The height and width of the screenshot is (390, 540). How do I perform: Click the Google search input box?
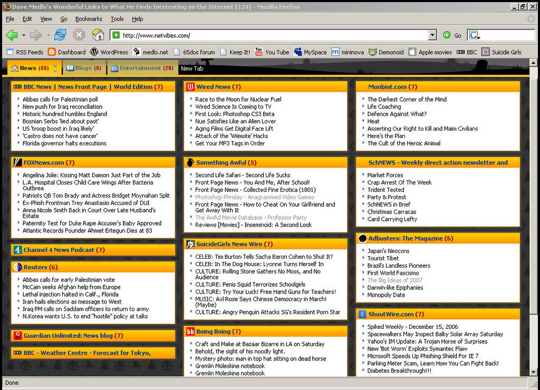pos(508,35)
